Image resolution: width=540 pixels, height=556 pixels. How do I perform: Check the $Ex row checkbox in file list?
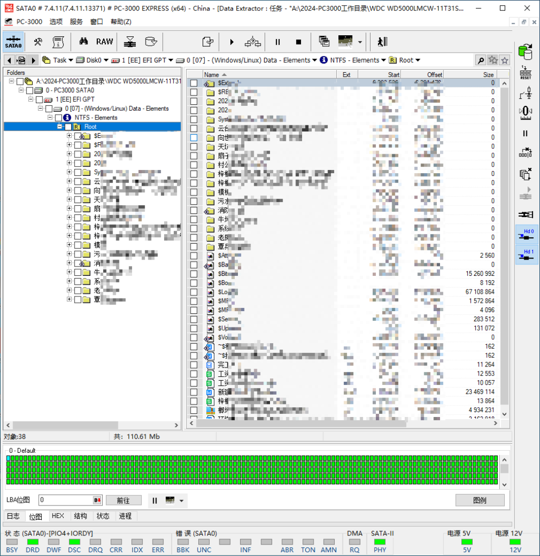click(x=194, y=83)
